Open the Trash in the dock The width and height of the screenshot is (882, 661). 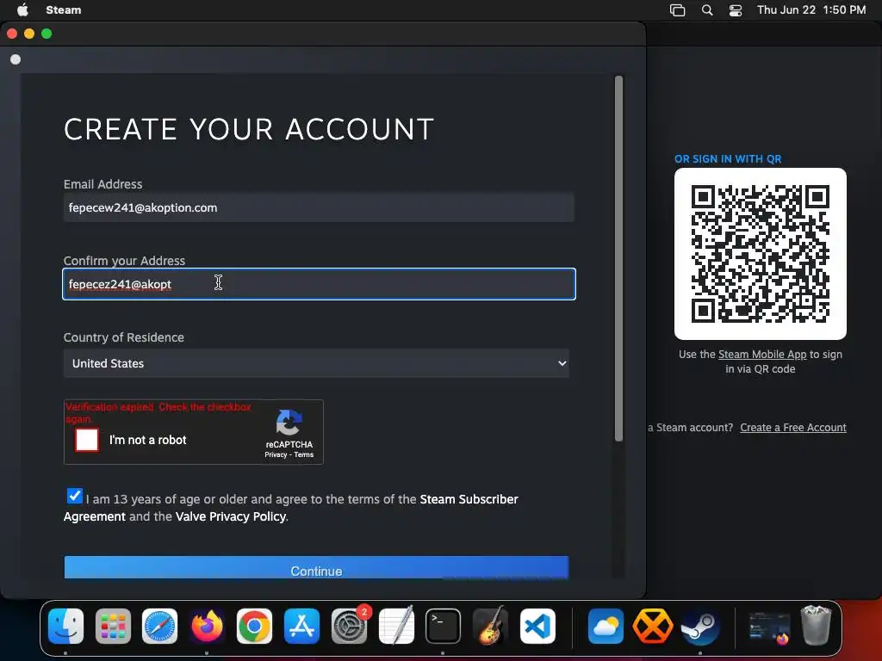tap(816, 625)
